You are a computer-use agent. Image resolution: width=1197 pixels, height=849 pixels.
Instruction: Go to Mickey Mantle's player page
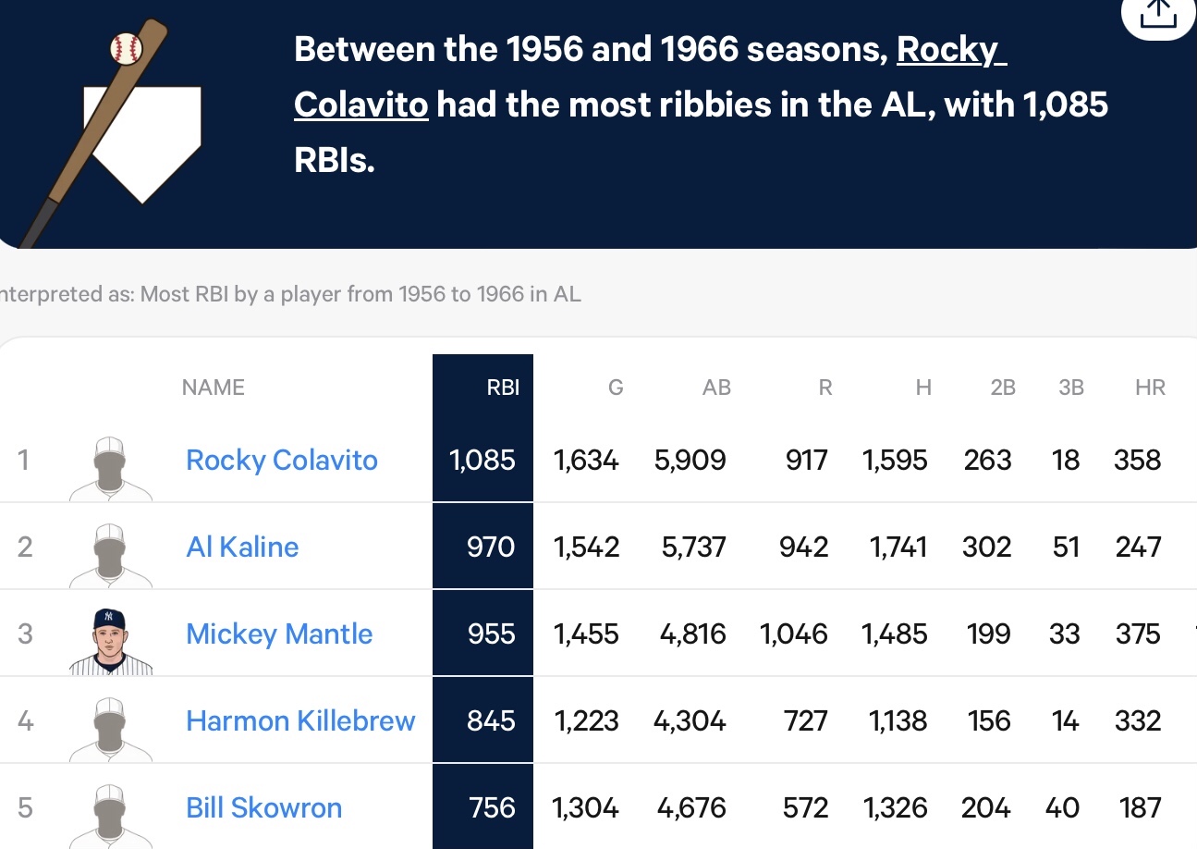pyautogui.click(x=279, y=634)
